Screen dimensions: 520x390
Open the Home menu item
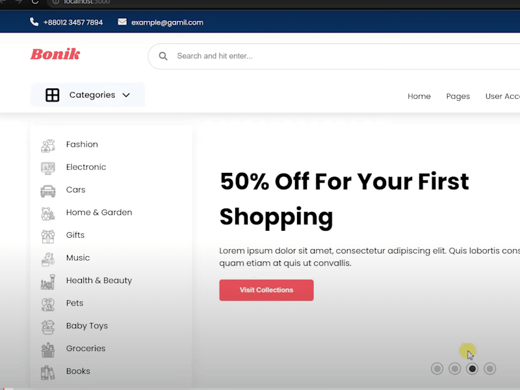point(419,96)
